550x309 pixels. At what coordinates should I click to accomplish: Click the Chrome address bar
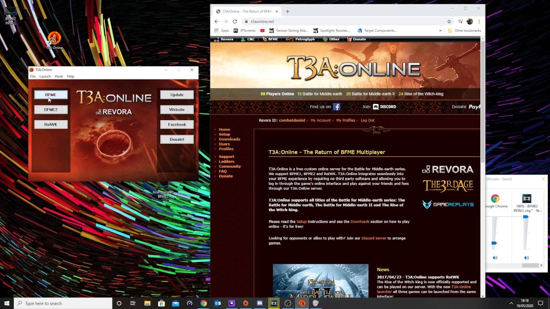(x=344, y=21)
